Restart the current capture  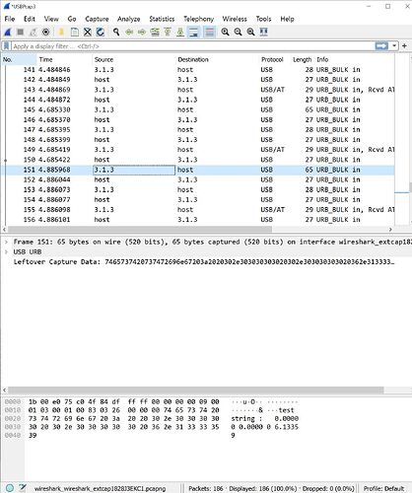pos(34,32)
